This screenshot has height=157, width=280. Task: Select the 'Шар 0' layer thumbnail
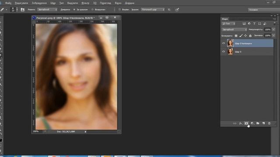[230, 51]
